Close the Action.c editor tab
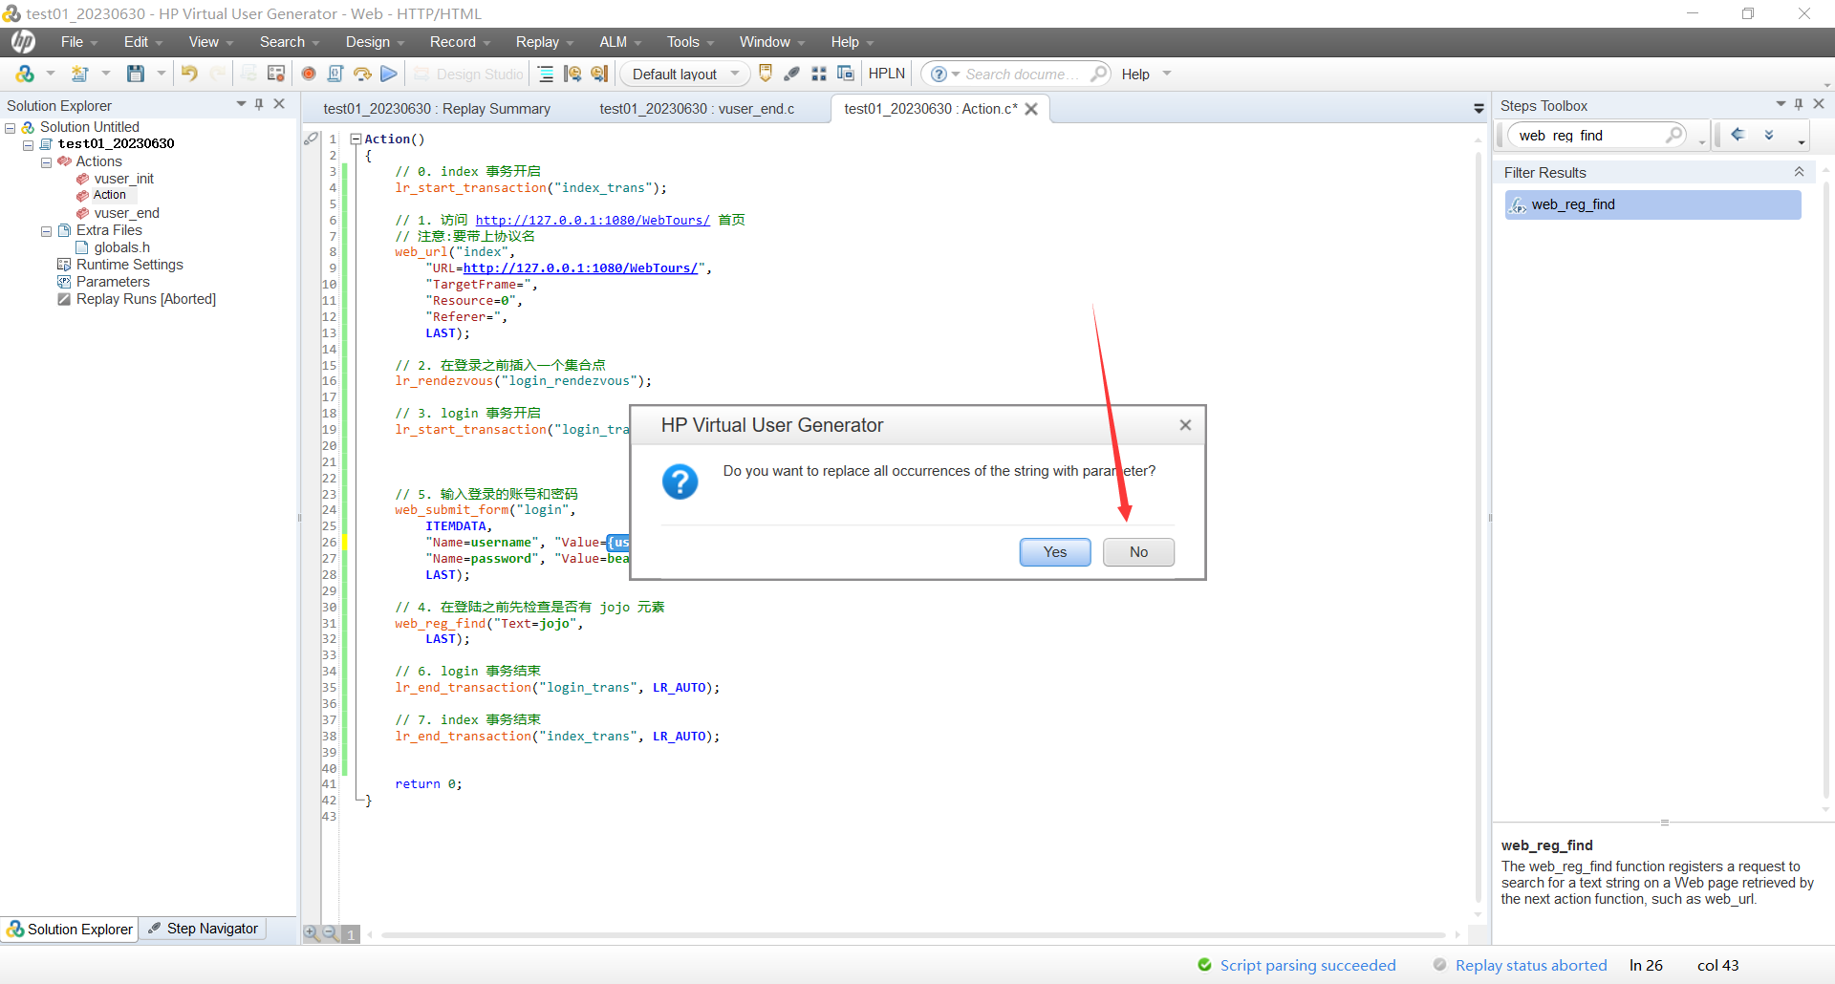This screenshot has width=1835, height=984. click(x=1031, y=109)
